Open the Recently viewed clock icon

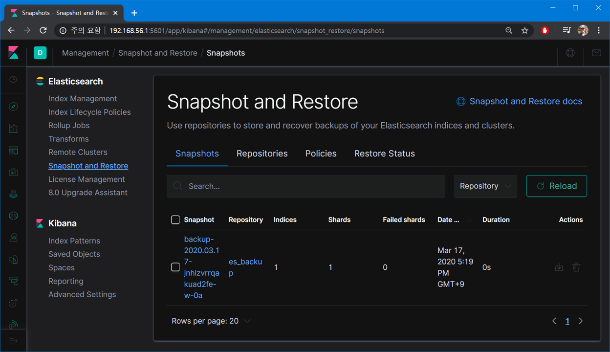tap(13, 80)
